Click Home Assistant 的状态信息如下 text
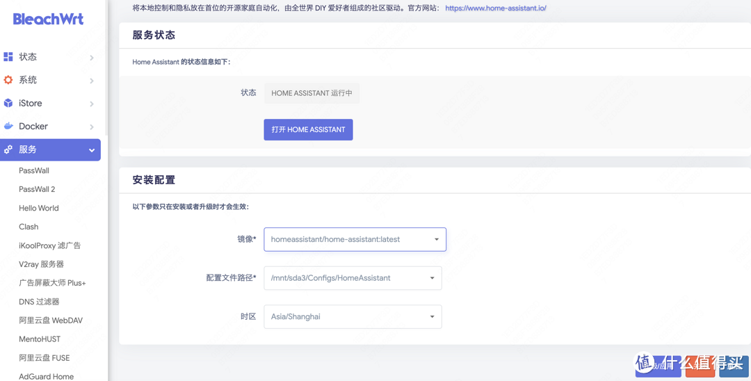The height and width of the screenshot is (381, 751). tap(181, 62)
